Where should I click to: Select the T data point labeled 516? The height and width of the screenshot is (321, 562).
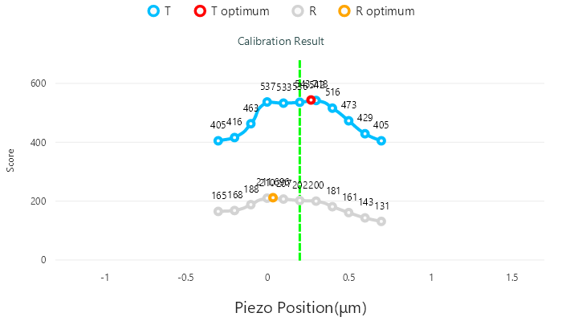pos(332,108)
